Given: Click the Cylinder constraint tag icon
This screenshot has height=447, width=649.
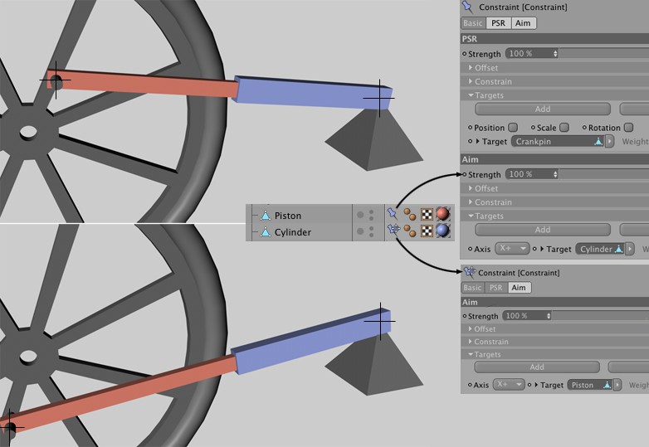Looking at the screenshot, I should click(x=393, y=231).
